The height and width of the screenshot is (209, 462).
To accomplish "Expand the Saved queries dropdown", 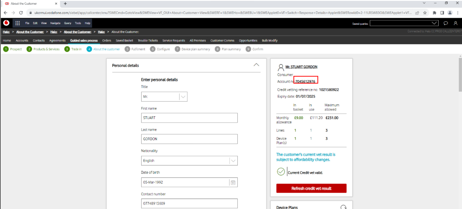I will click(434, 23).
